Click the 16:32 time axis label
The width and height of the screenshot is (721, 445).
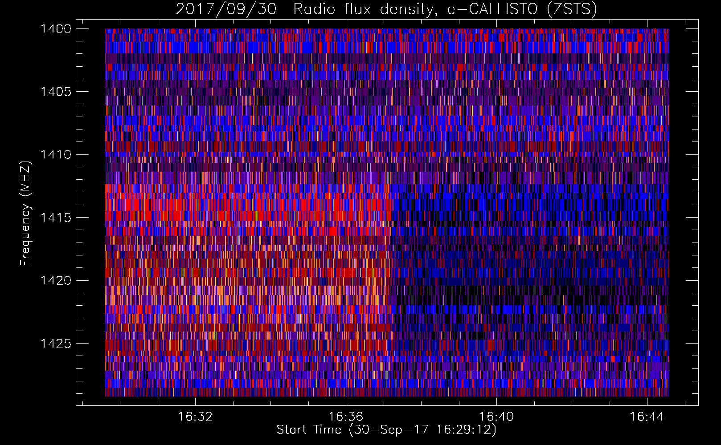tap(196, 417)
